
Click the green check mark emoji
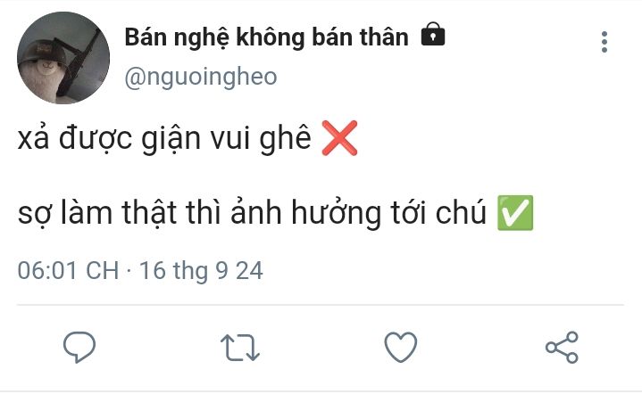pos(515,213)
